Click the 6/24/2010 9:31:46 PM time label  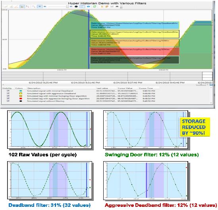[x=85, y=83]
